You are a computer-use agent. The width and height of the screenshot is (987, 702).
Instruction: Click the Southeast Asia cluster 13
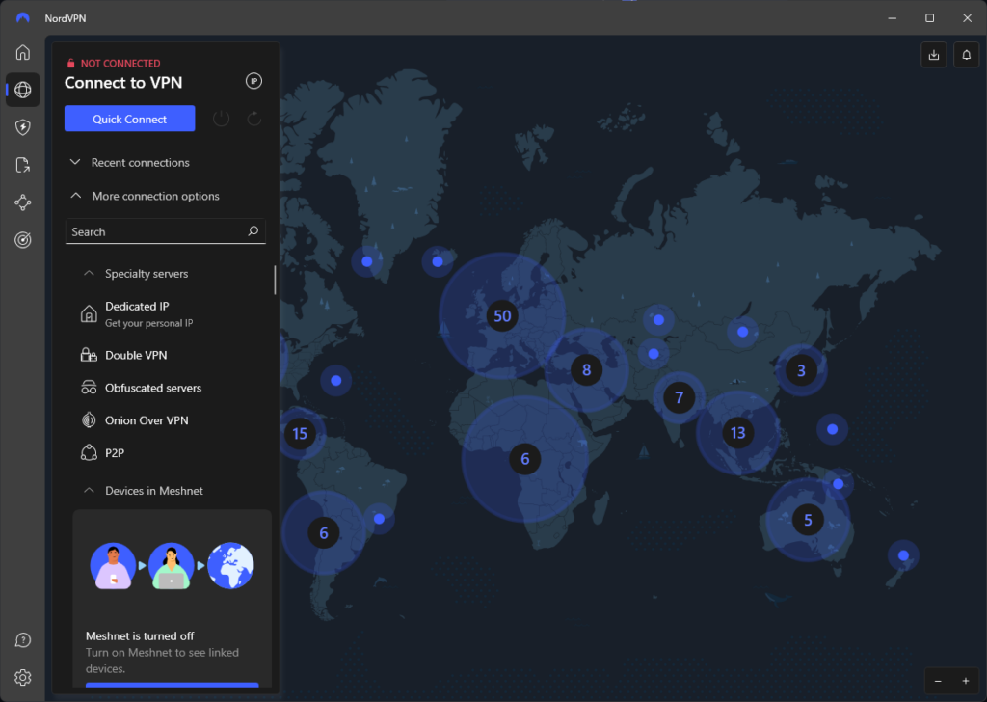point(737,433)
